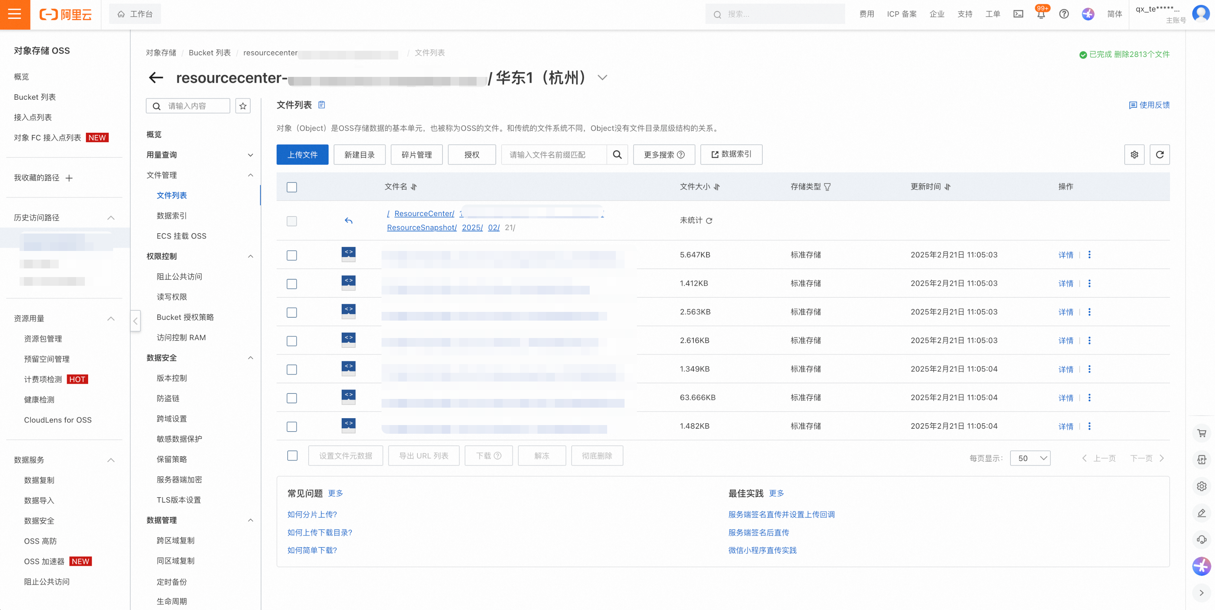Refresh the file list
Screen dimensions: 1215x610
click(x=1160, y=155)
